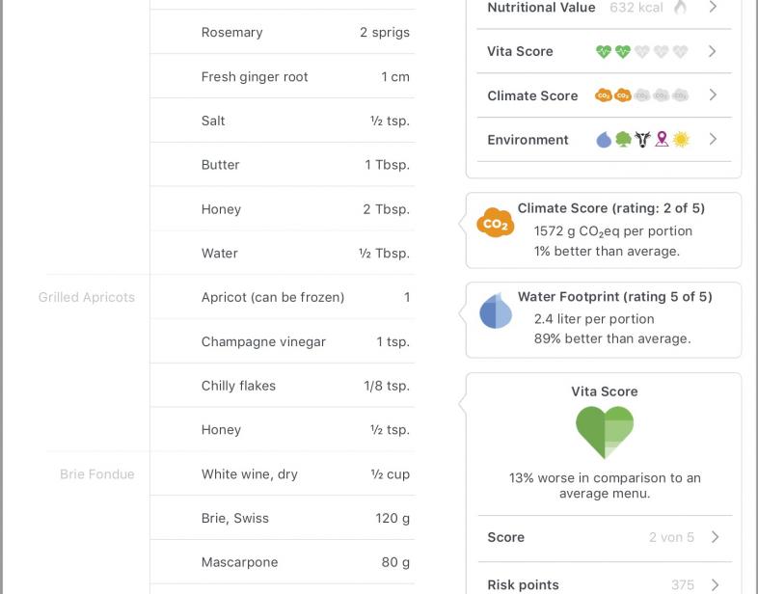Select the Champagne vinegar ingredient row
Image resolution: width=758 pixels, height=594 pixels.
283,341
